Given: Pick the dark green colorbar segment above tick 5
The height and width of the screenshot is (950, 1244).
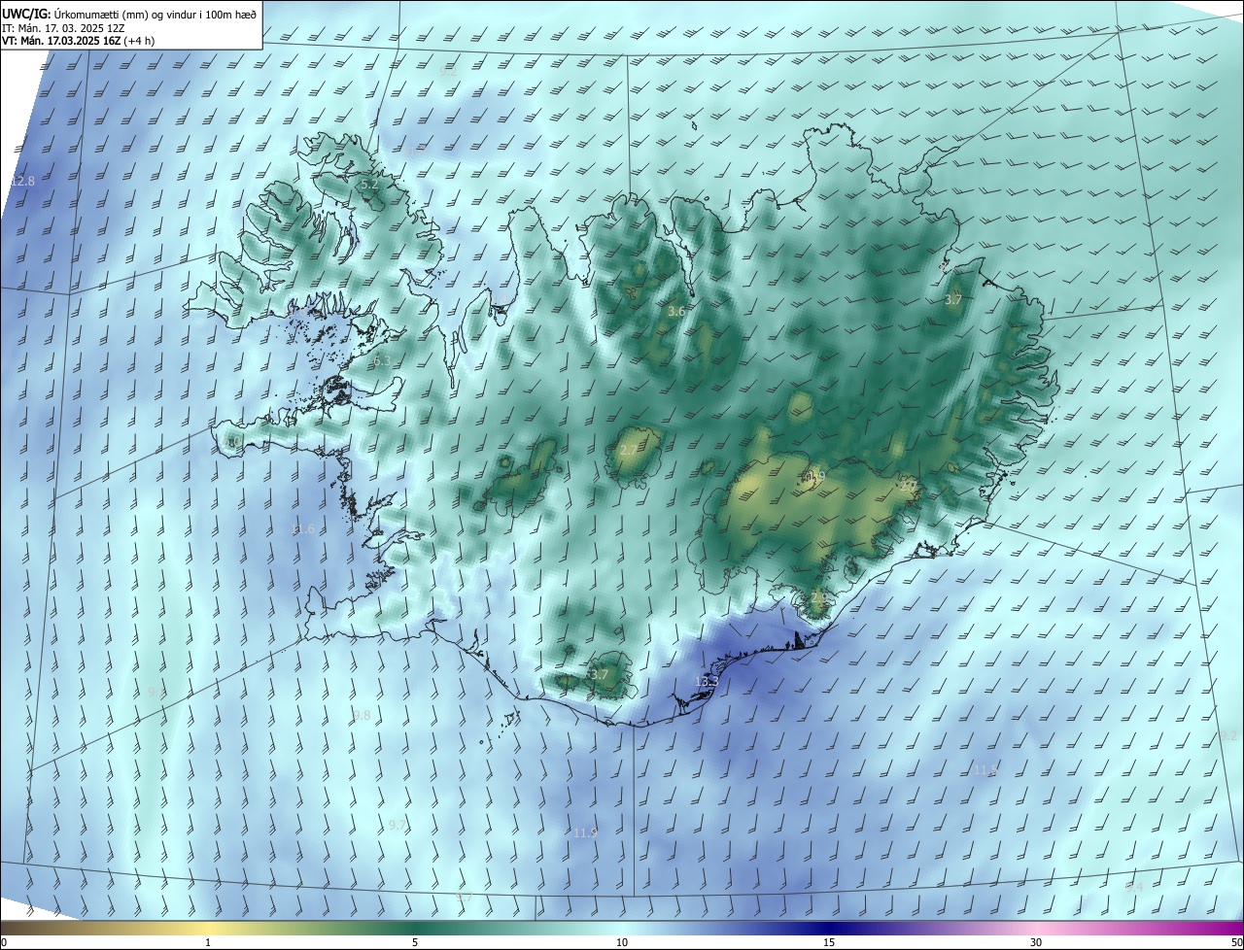Looking at the screenshot, I should [x=415, y=928].
